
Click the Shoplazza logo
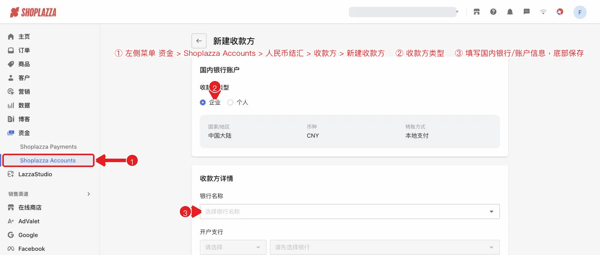pyautogui.click(x=33, y=12)
